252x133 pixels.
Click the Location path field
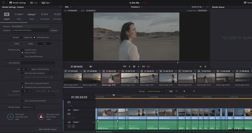(x=30, y=30)
